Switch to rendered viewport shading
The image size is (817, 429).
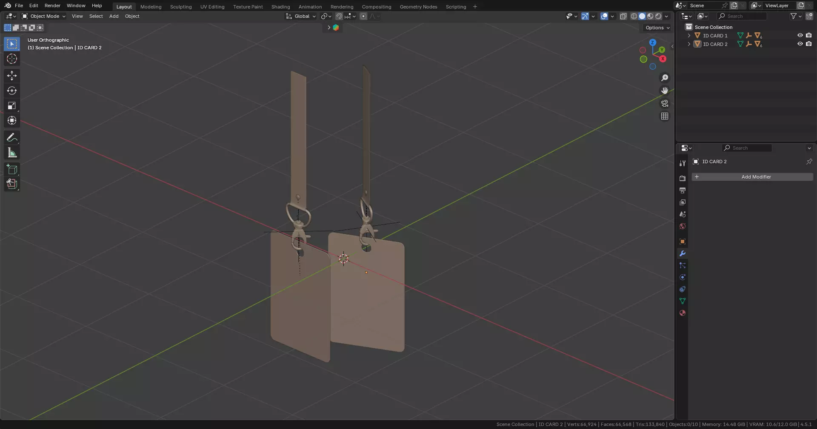[x=658, y=16]
